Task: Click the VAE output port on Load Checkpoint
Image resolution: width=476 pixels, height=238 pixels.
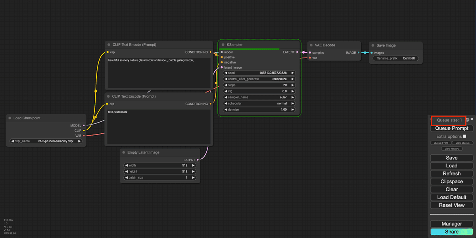Action: pyautogui.click(x=84, y=136)
